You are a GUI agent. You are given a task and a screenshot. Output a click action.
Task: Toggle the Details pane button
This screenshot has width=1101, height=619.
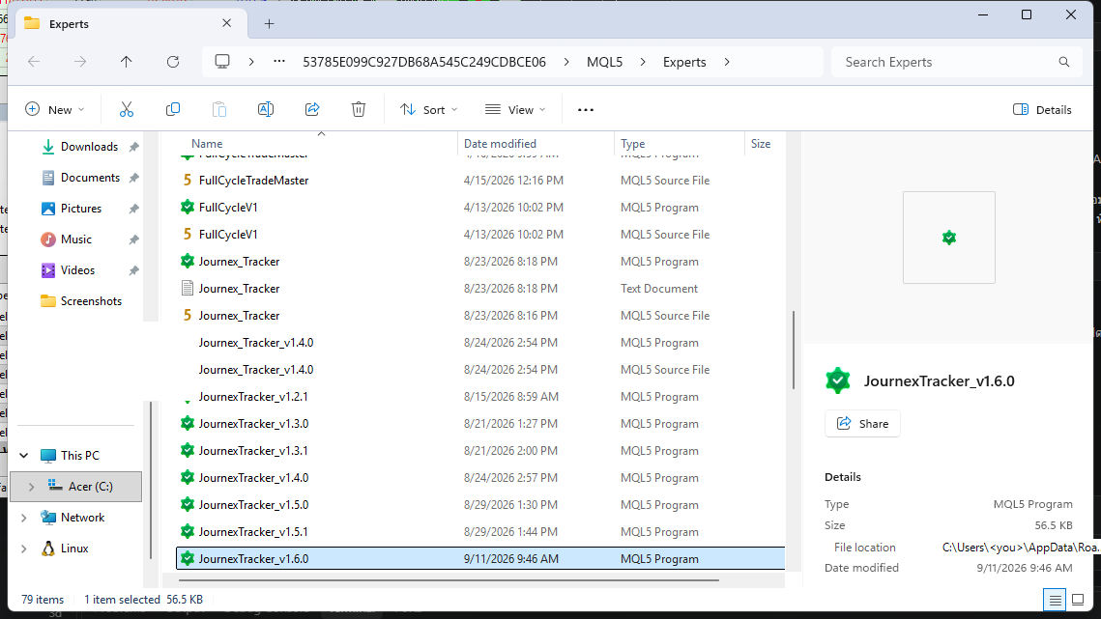[1042, 109]
